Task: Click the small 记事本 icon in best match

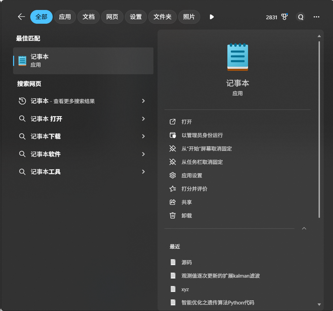Action: point(22,61)
